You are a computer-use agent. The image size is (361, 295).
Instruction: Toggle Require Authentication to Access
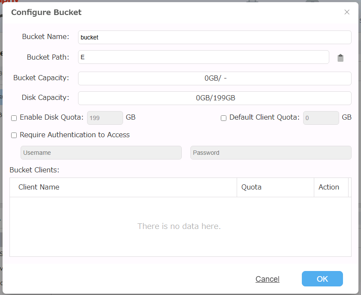[14, 135]
